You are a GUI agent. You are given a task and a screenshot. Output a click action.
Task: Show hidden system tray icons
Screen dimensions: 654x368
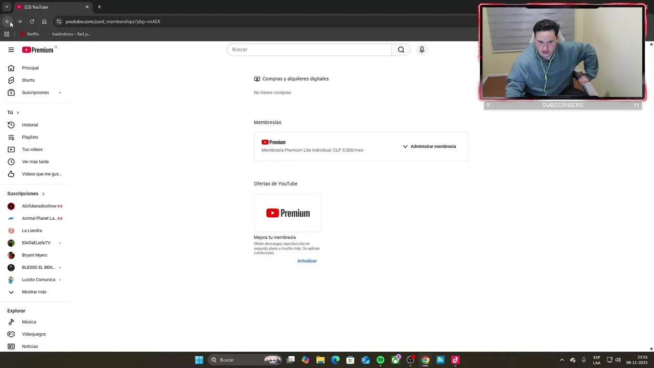coord(562,360)
